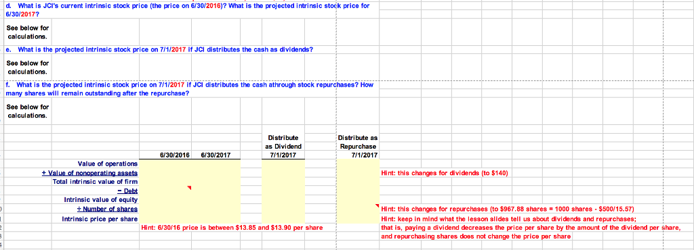
Task: Click the Value of operations cell for 6/30/2017
Action: [x=216, y=164]
